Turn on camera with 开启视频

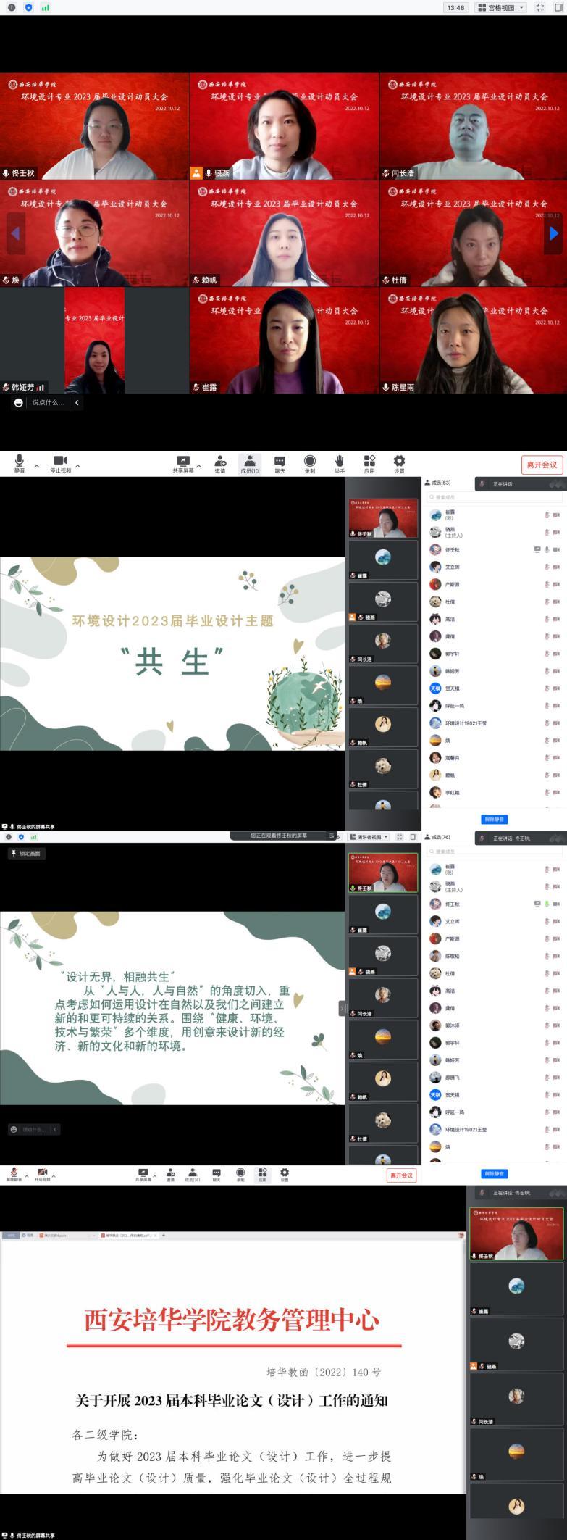(43, 1175)
